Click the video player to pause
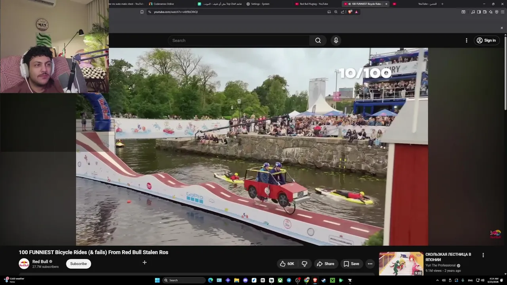The image size is (507, 285). pos(252,146)
